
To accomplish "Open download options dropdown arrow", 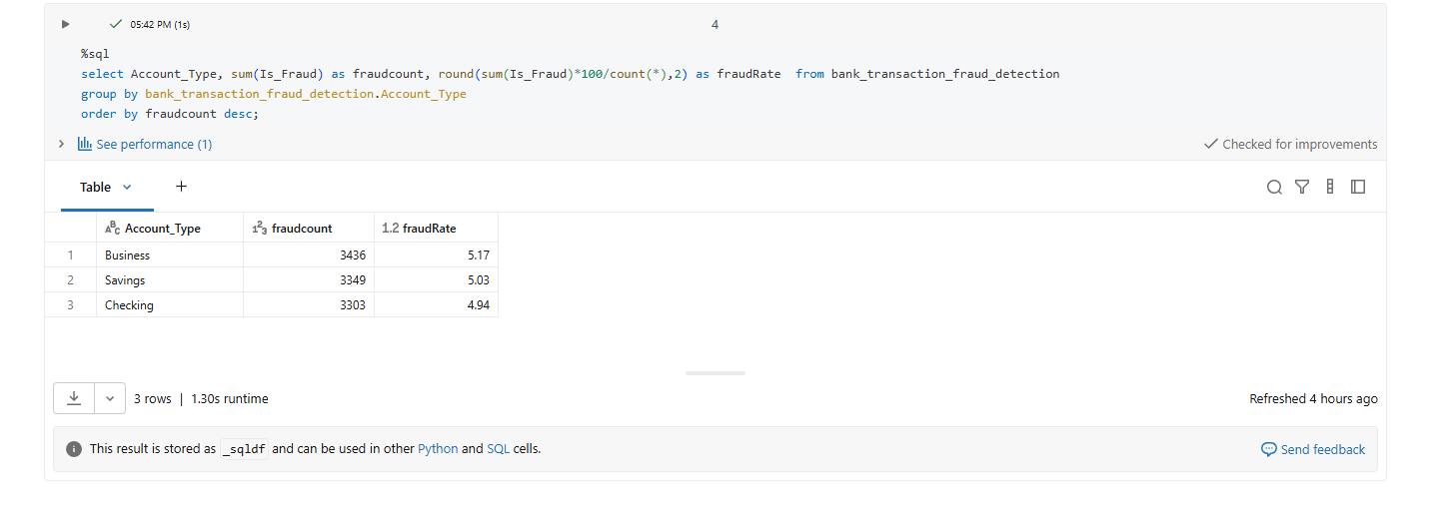I will [110, 398].
